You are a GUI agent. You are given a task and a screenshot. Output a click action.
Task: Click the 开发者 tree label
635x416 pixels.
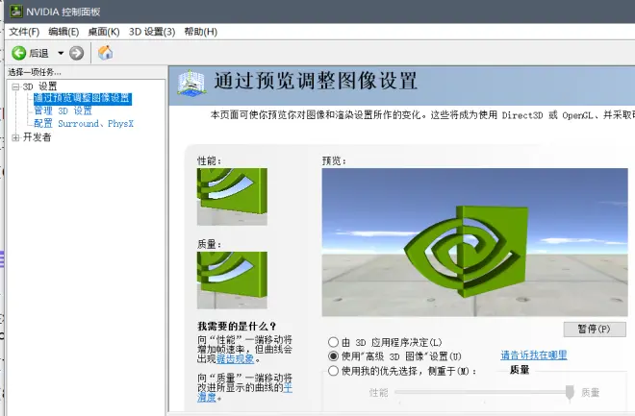pyautogui.click(x=37, y=137)
